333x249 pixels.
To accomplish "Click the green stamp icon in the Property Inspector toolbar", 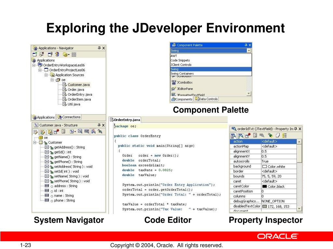I will point(270,135).
